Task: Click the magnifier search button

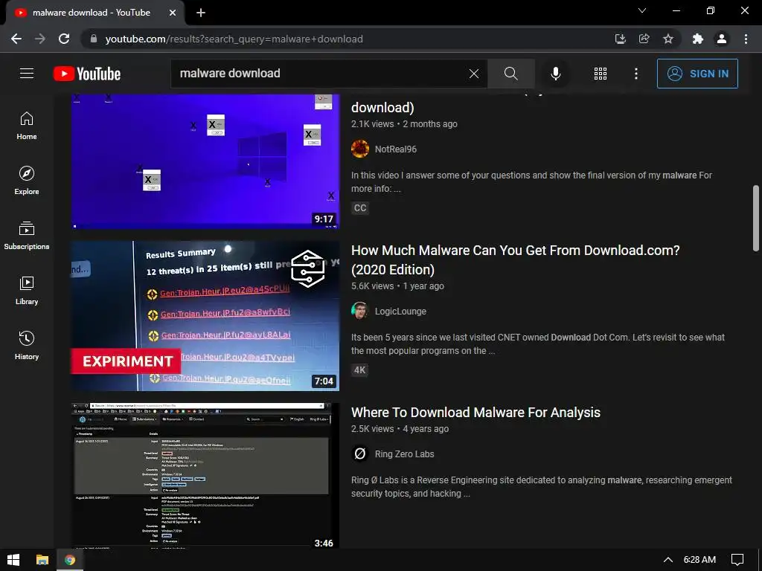Action: click(x=510, y=74)
